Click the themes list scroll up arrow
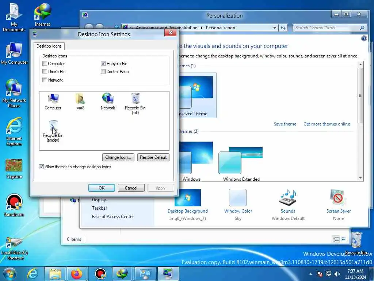This screenshot has width=374, height=281. (x=360, y=64)
